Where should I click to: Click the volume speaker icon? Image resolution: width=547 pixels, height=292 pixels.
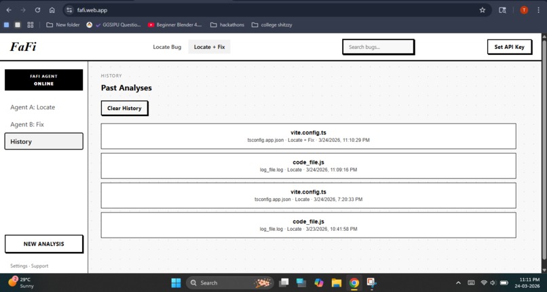click(493, 282)
